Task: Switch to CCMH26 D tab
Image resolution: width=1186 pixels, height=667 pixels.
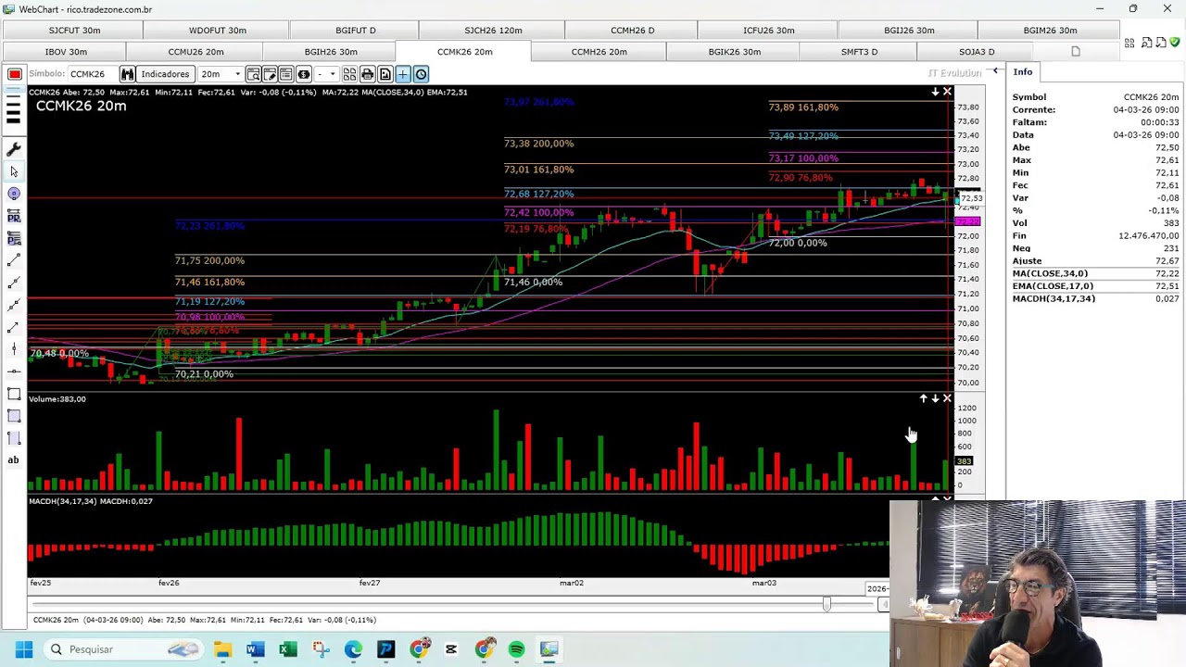Action: pos(632,31)
